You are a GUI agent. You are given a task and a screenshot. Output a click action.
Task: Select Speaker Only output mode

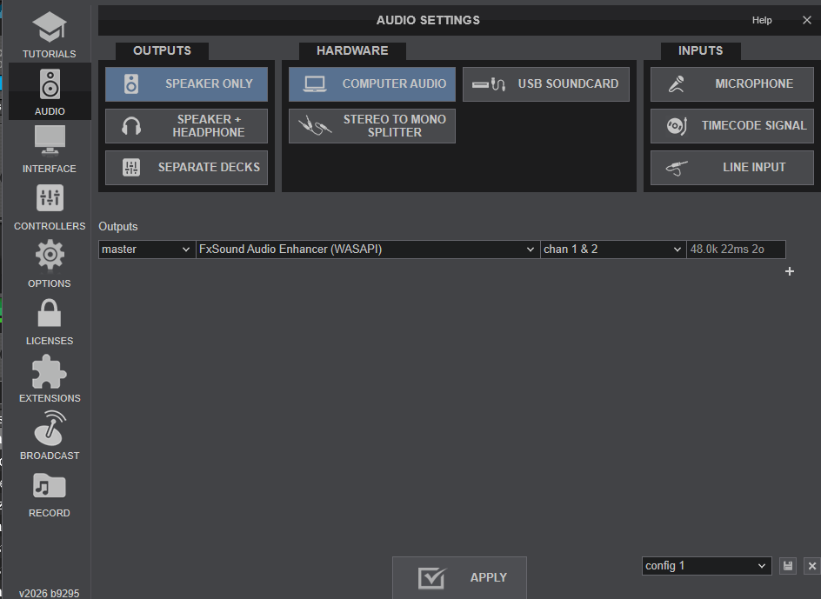click(x=186, y=83)
